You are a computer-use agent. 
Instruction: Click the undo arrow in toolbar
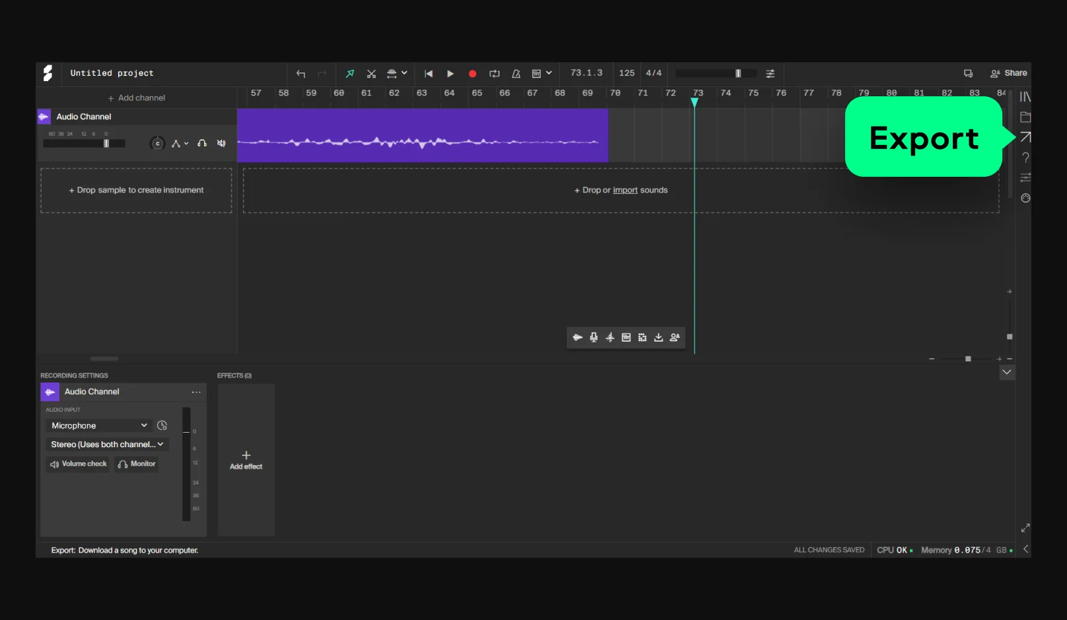coord(301,74)
